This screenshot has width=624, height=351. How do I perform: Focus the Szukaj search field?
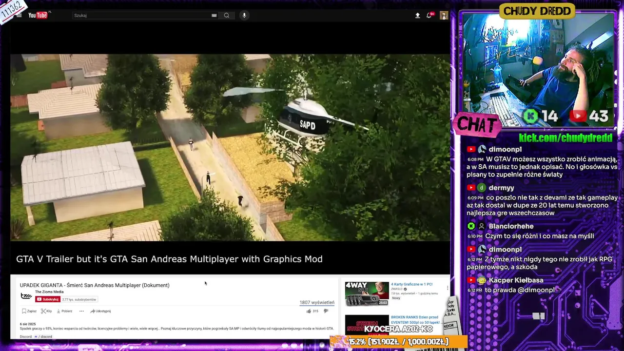tap(141, 16)
